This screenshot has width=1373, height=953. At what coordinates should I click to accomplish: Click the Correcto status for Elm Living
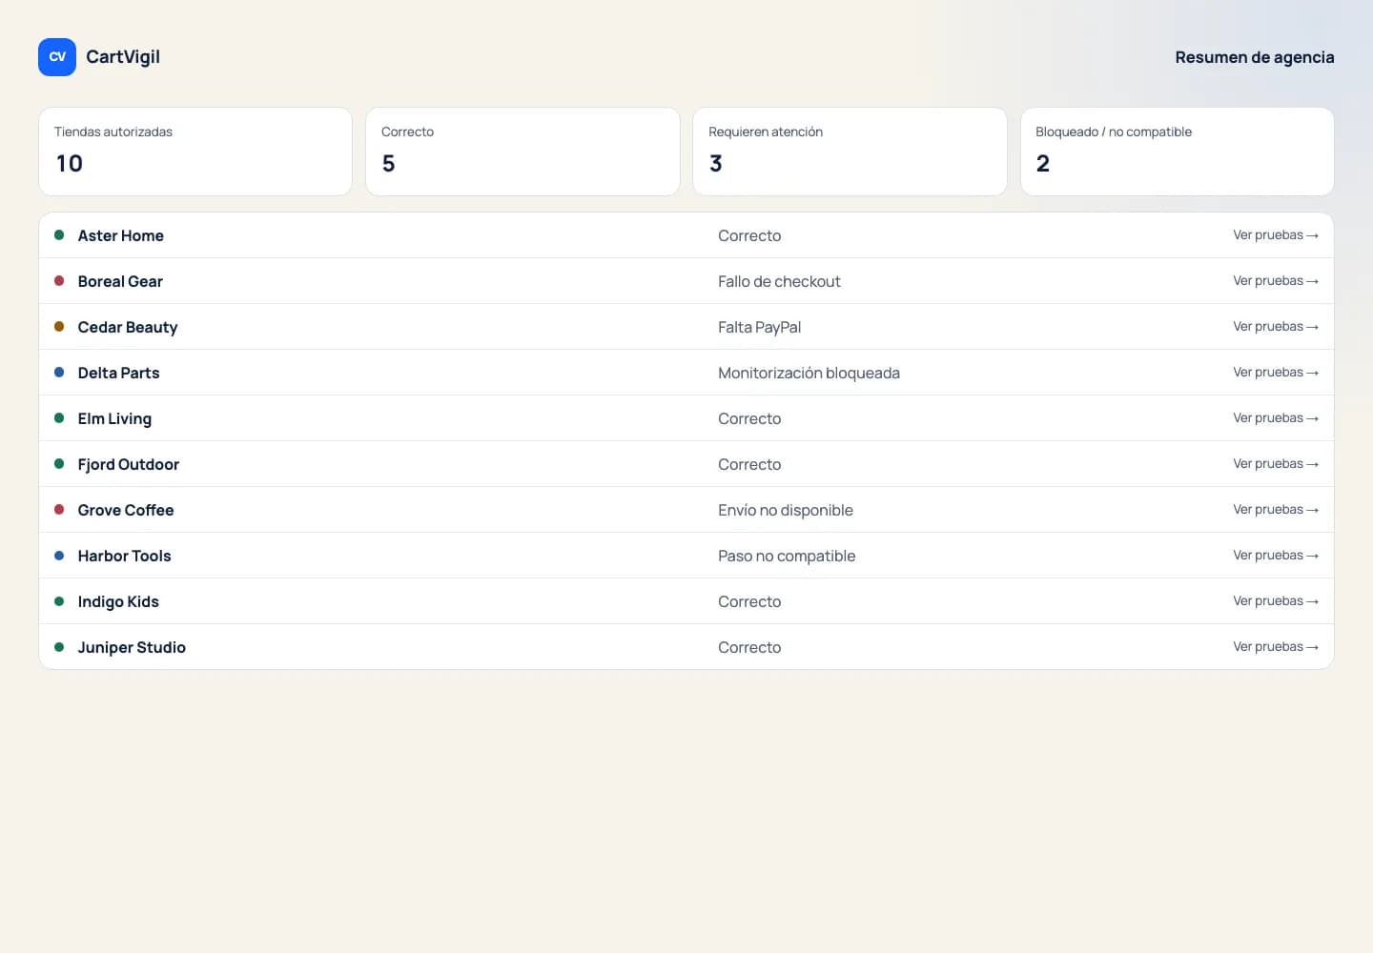pos(749,418)
